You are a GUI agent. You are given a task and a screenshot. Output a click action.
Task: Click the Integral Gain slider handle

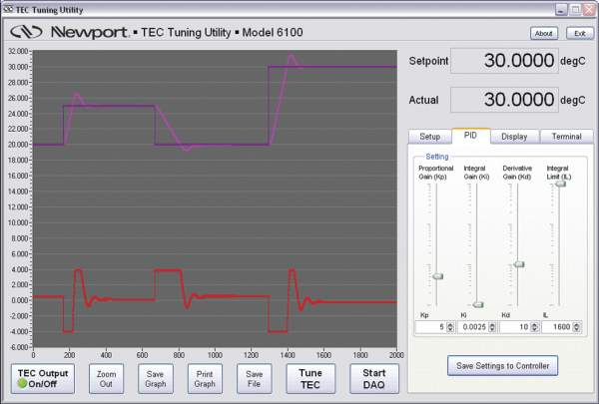click(478, 304)
